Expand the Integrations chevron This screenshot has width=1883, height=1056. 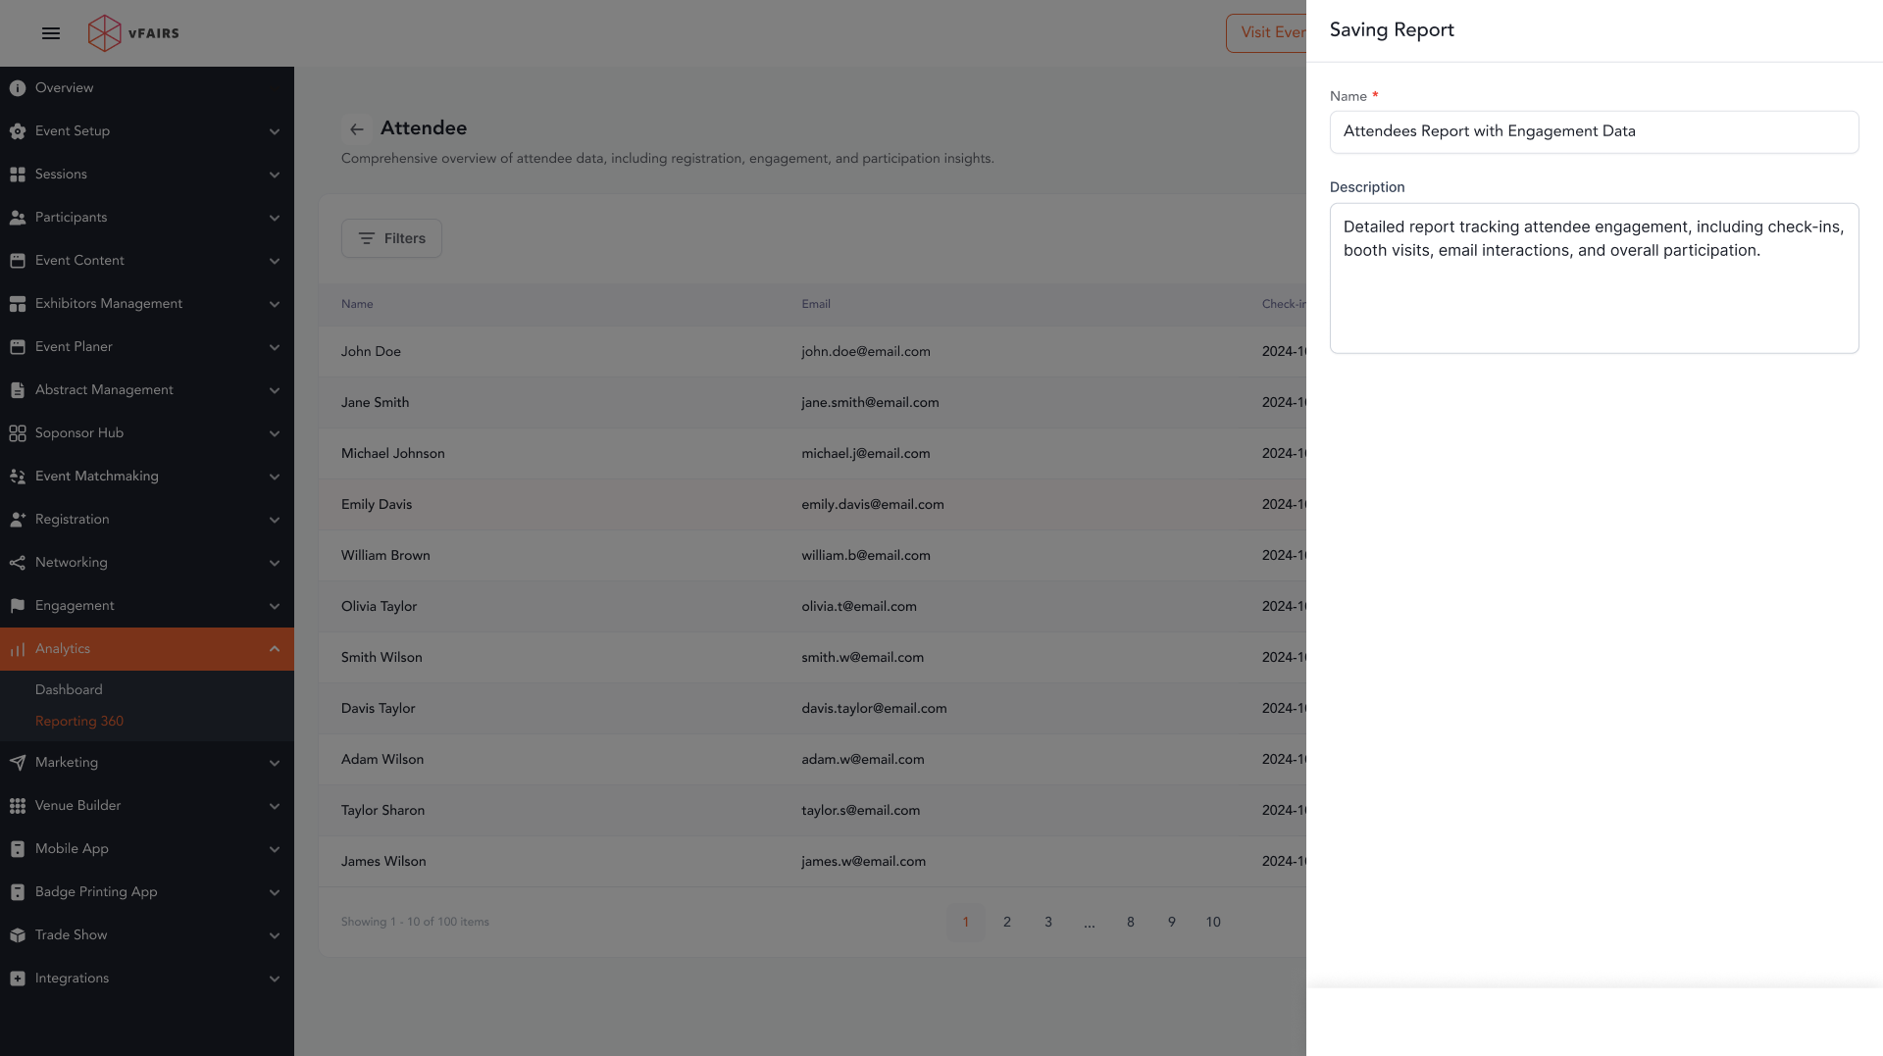[275, 979]
